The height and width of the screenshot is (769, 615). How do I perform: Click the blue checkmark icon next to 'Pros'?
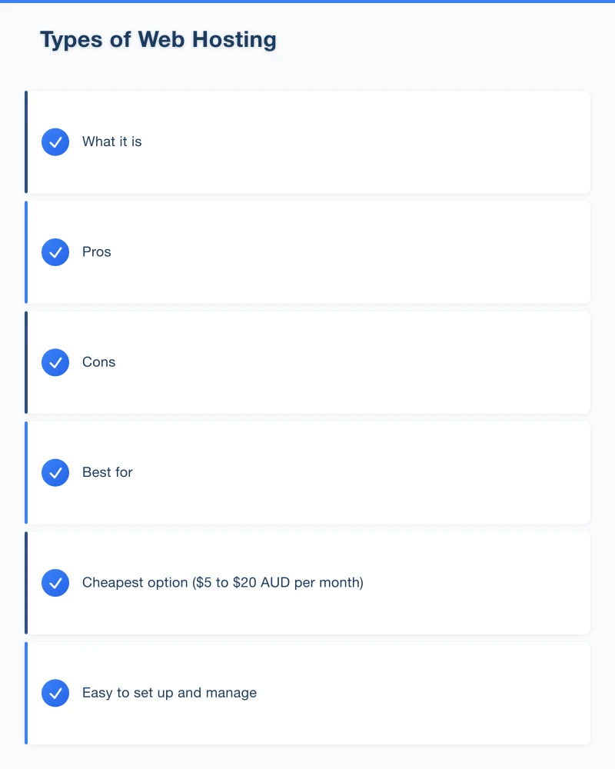[x=55, y=252]
